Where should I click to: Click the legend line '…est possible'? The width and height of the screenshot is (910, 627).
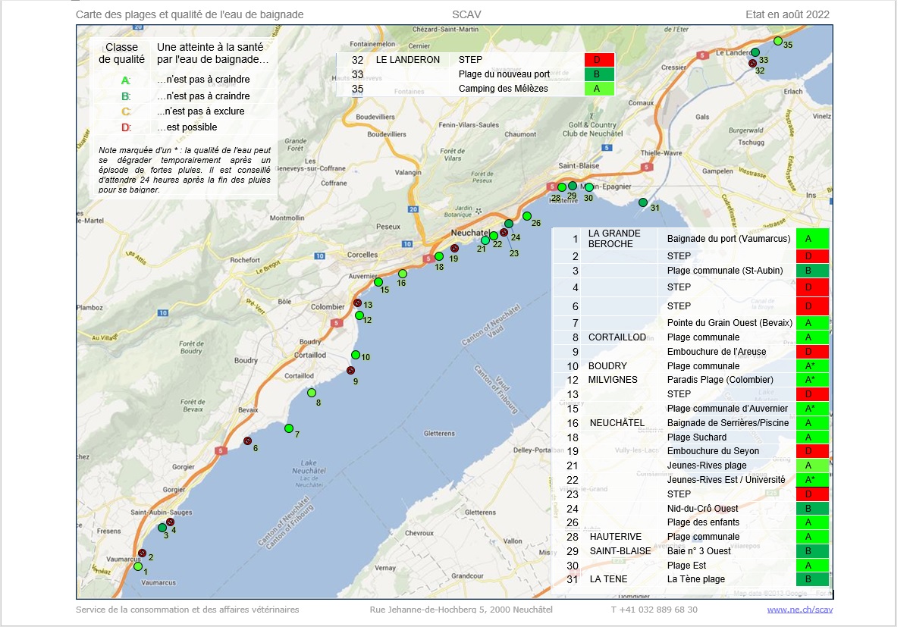tap(187, 127)
